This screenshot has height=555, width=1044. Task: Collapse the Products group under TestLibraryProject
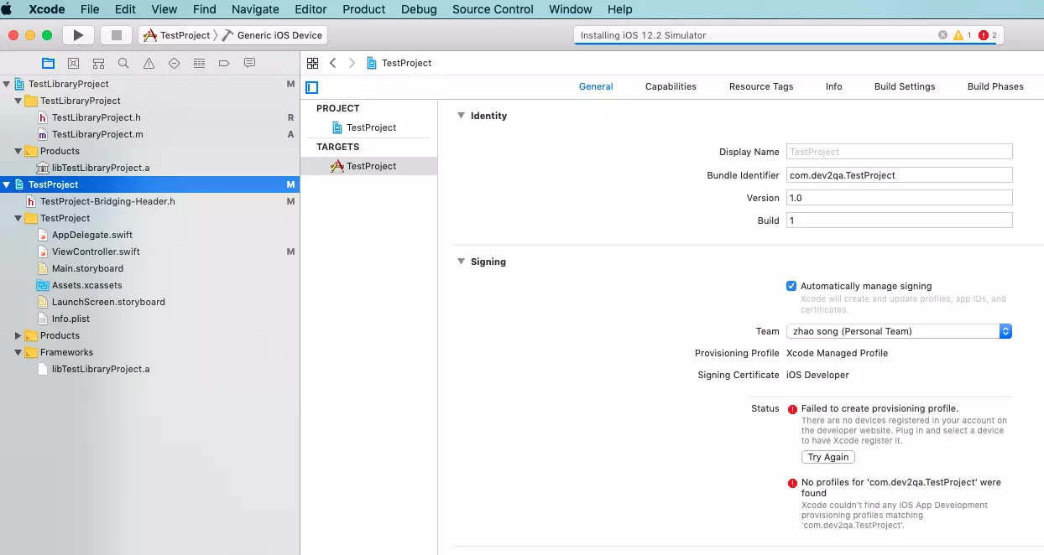pos(18,151)
